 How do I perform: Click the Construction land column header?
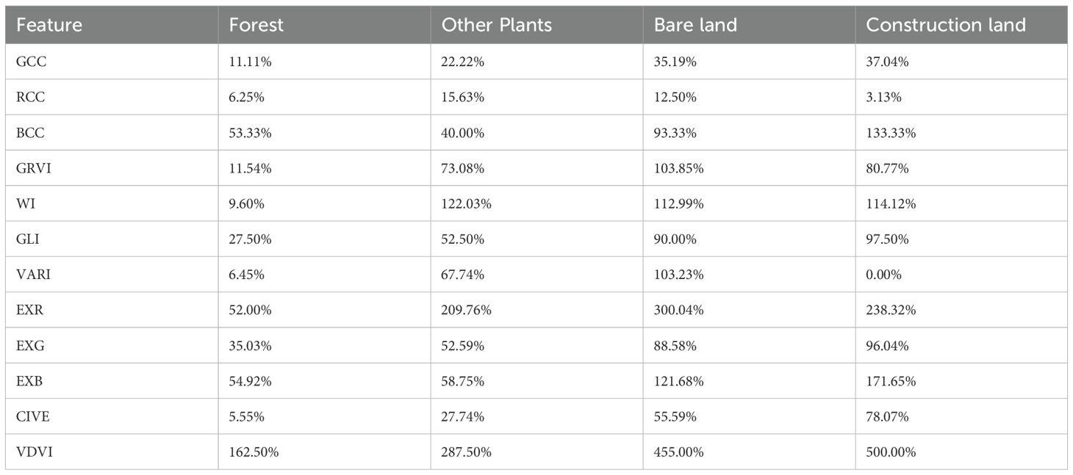(945, 25)
